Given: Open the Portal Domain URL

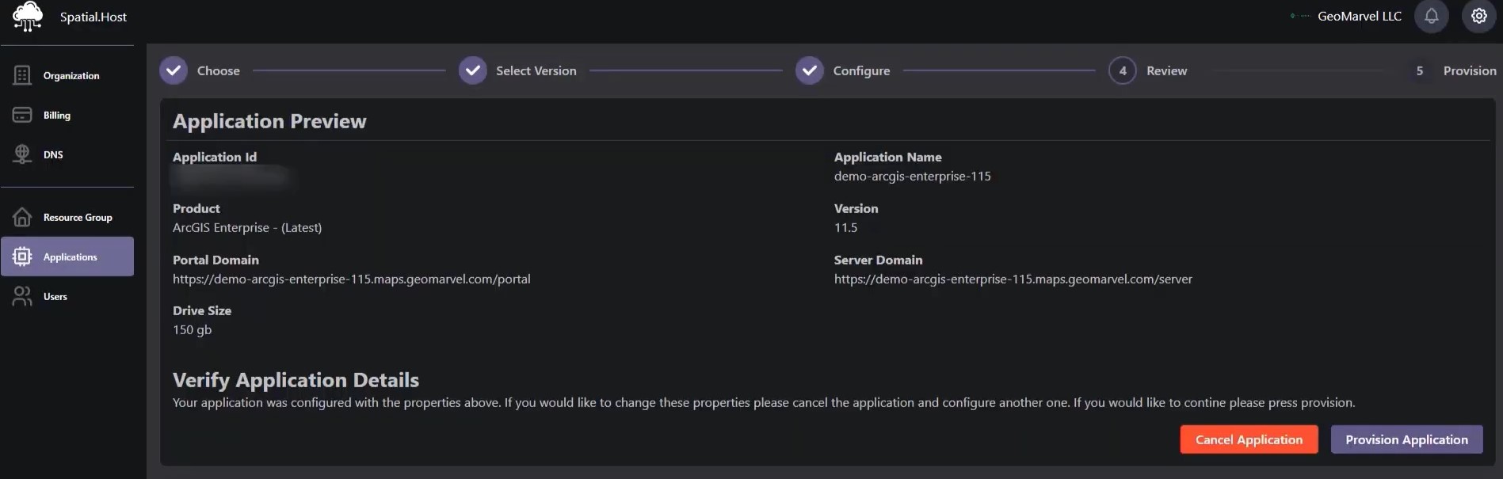Looking at the screenshot, I should coord(351,279).
